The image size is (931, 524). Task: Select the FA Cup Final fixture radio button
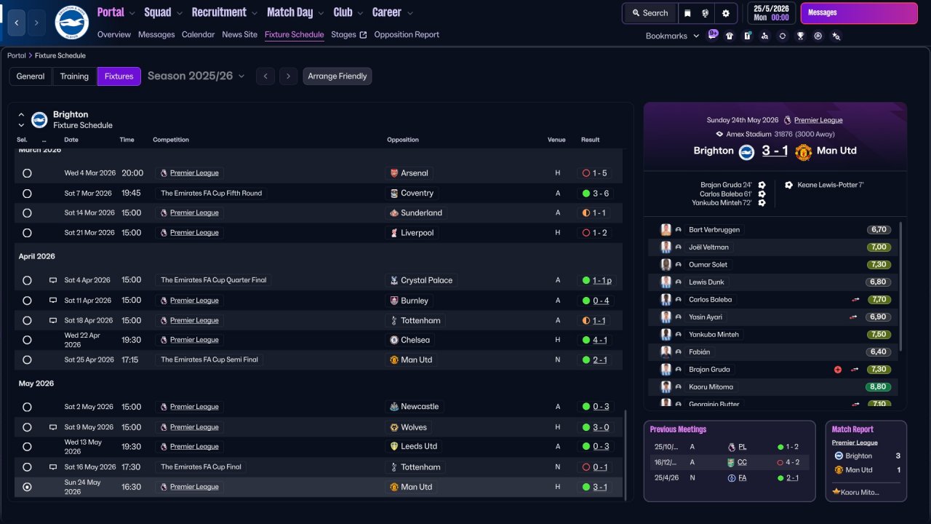click(27, 467)
